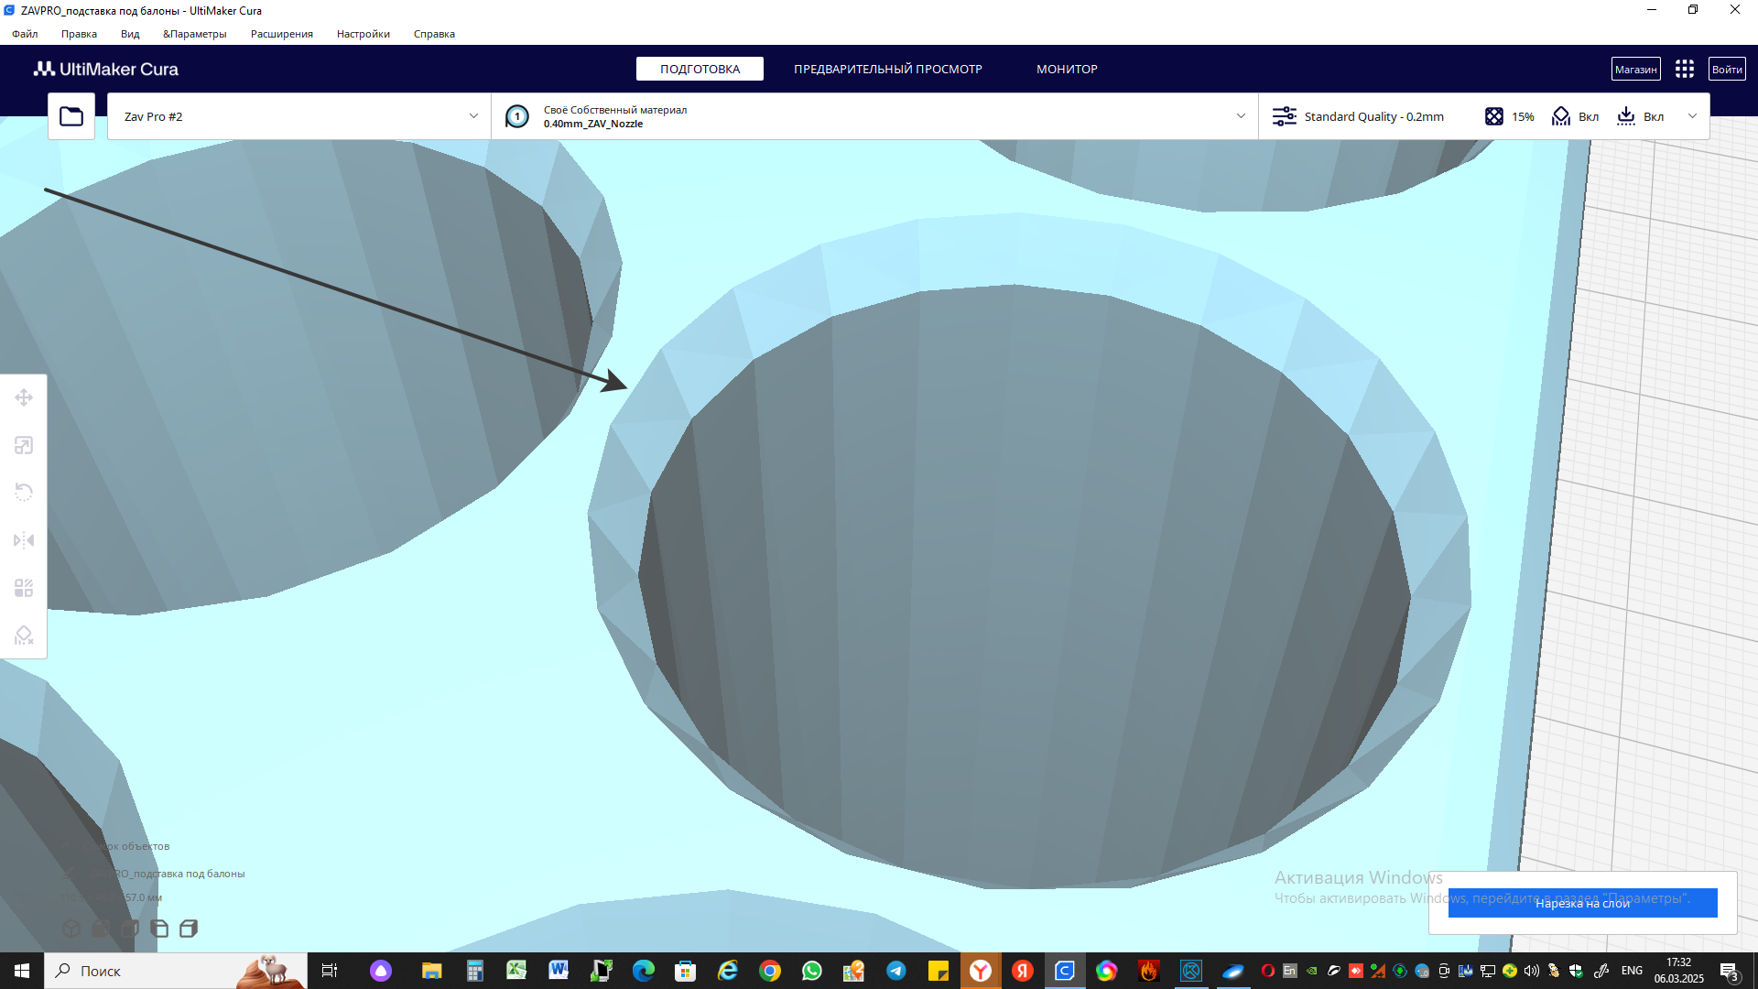
Task: Open the per-model settings tool
Action: (x=24, y=588)
